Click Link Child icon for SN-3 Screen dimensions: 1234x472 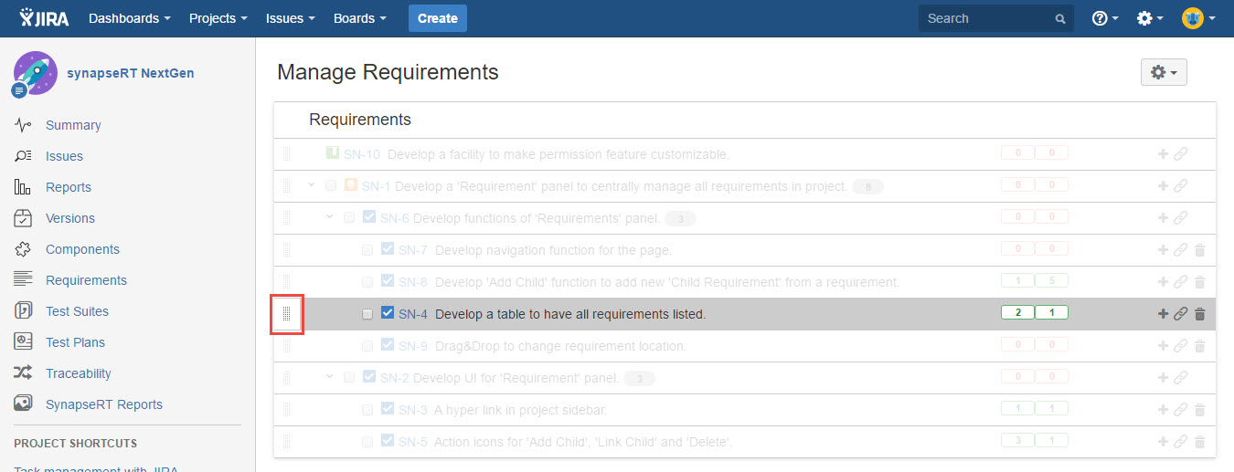(1181, 410)
